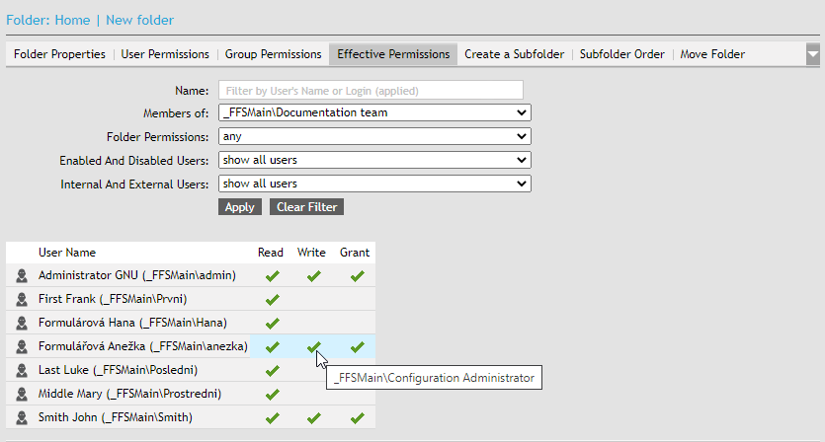Expand Internal And External Users dropdown
This screenshot has height=442, width=825.
(x=374, y=184)
